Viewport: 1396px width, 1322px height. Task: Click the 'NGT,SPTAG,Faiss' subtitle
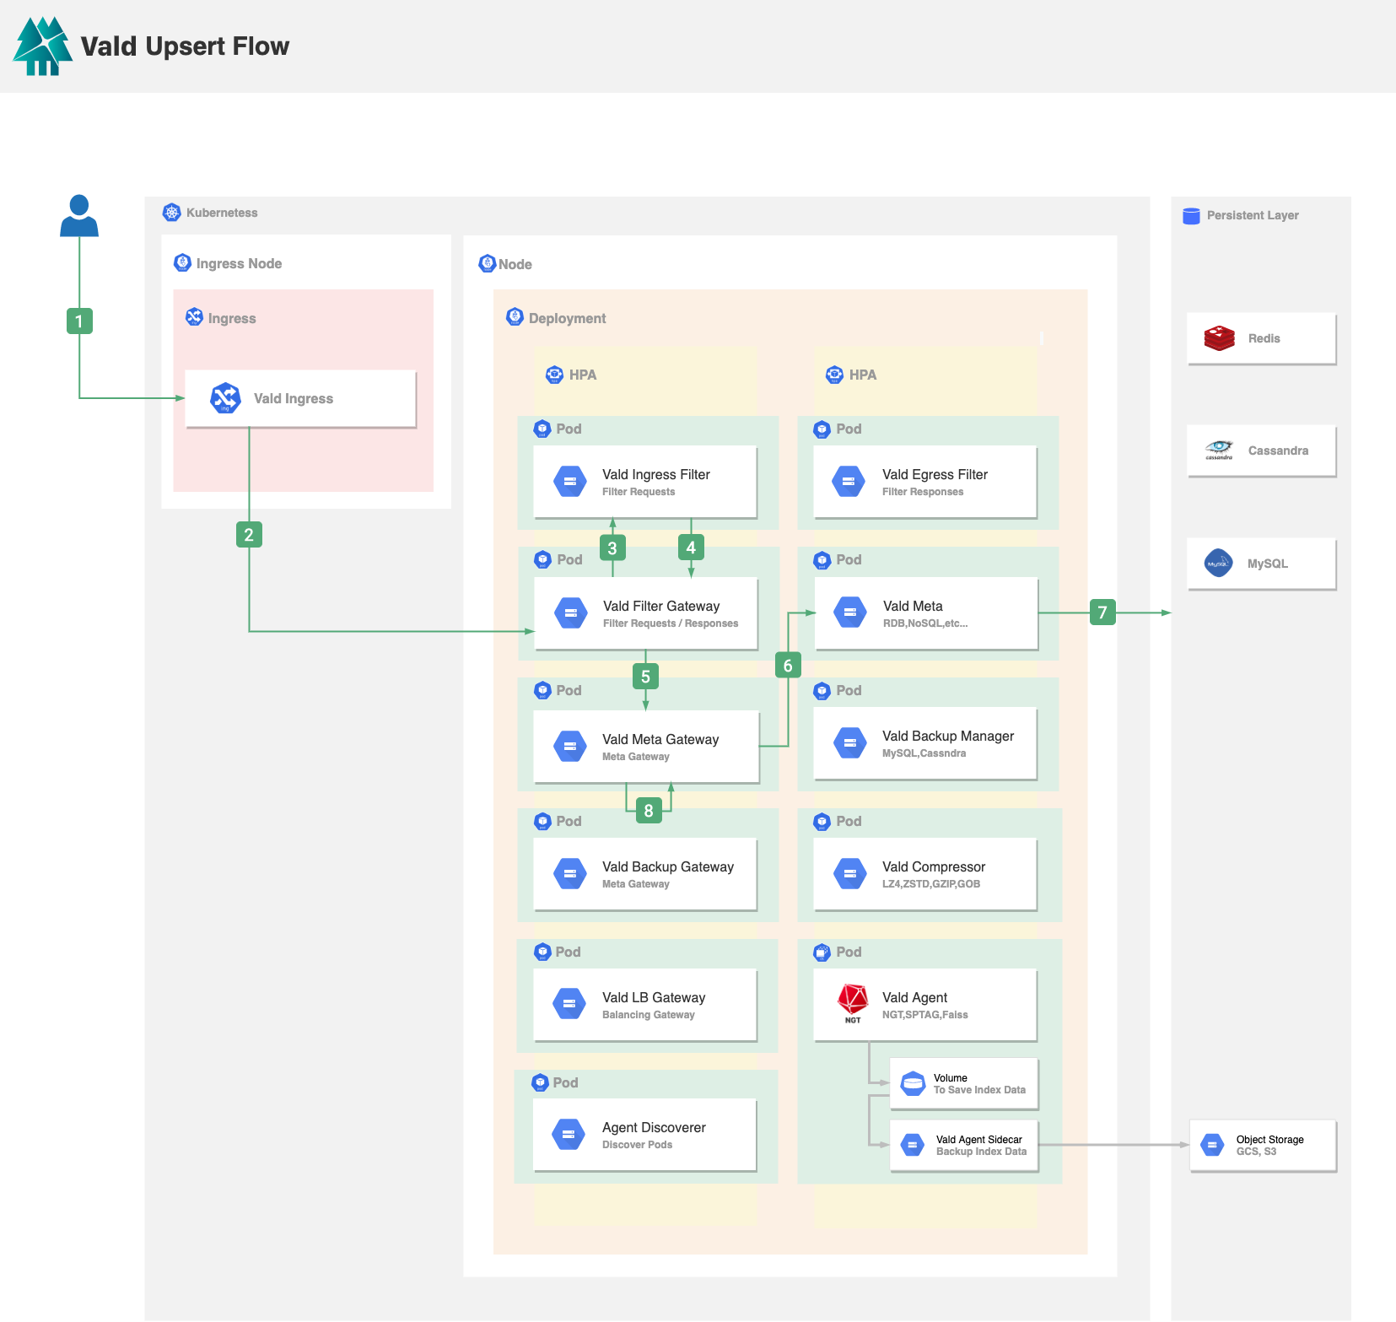925,1015
